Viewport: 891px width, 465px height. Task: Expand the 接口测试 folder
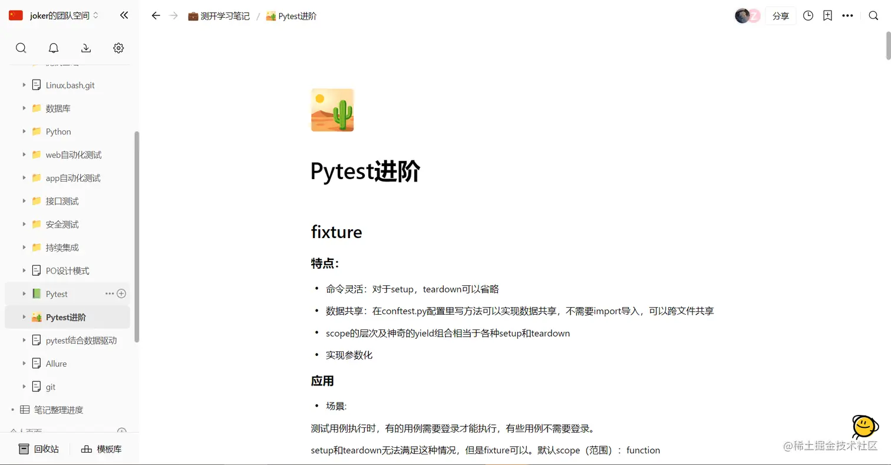pos(22,201)
